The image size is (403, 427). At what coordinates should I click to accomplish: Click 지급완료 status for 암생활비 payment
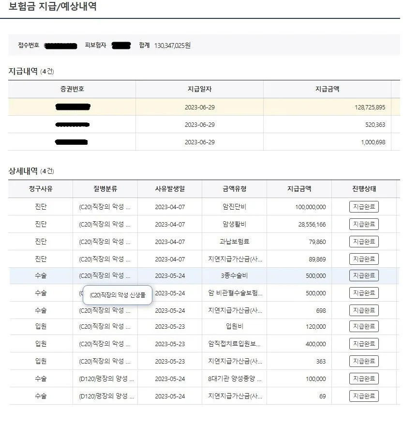click(x=363, y=224)
